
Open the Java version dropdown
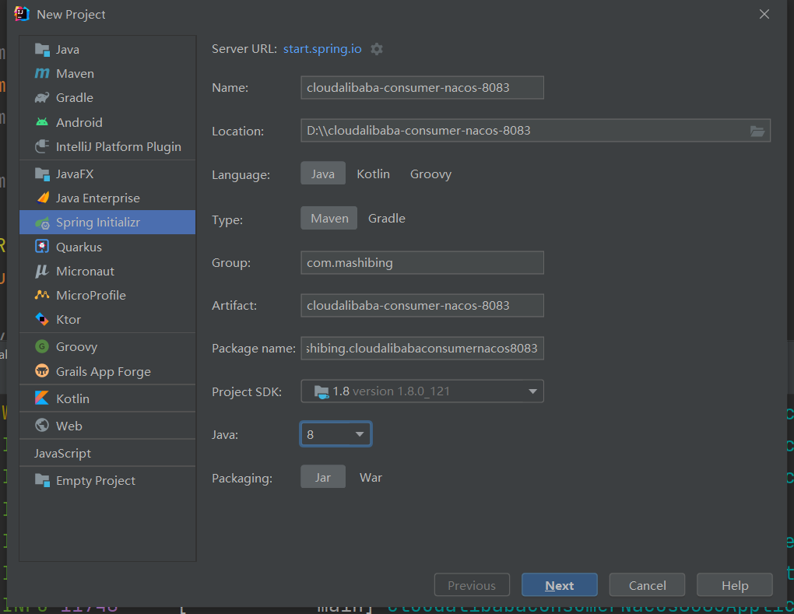pyautogui.click(x=336, y=434)
